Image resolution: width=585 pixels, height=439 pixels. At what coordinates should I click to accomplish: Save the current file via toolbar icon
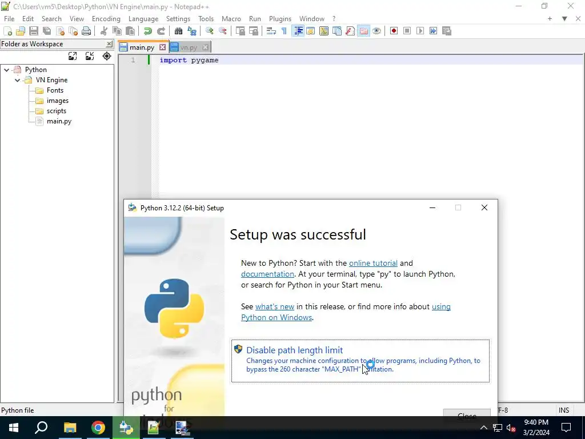[x=34, y=31]
